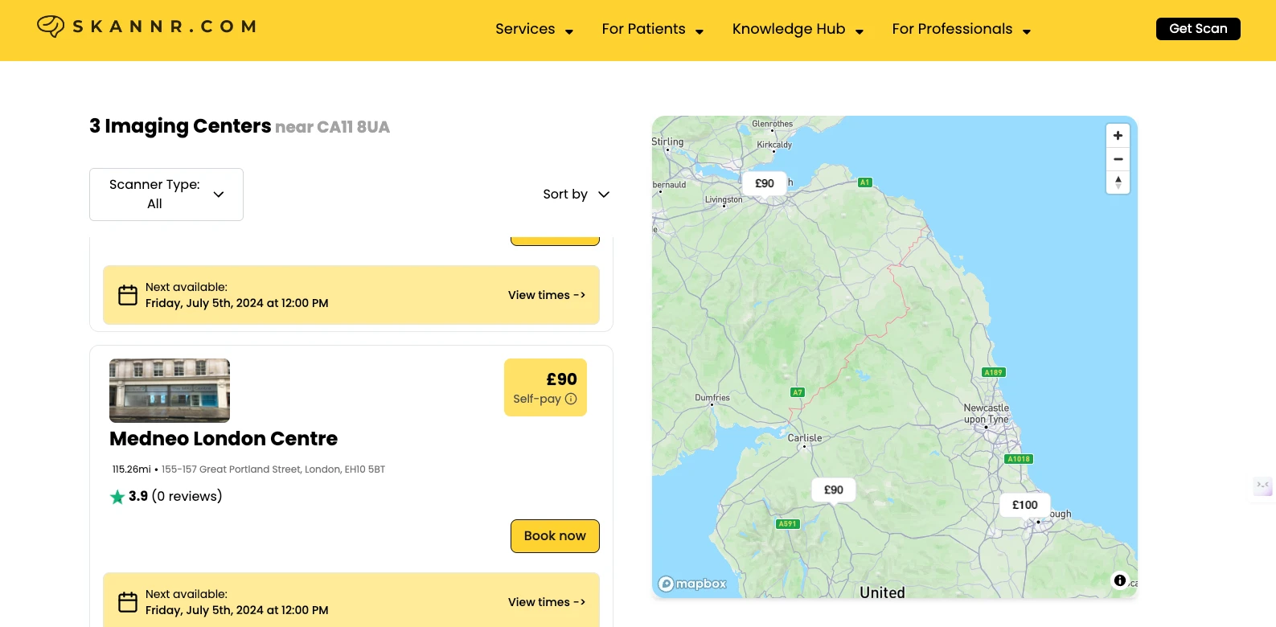This screenshot has height=627, width=1276.
Task: Zoom in on the map
Action: 1118,136
